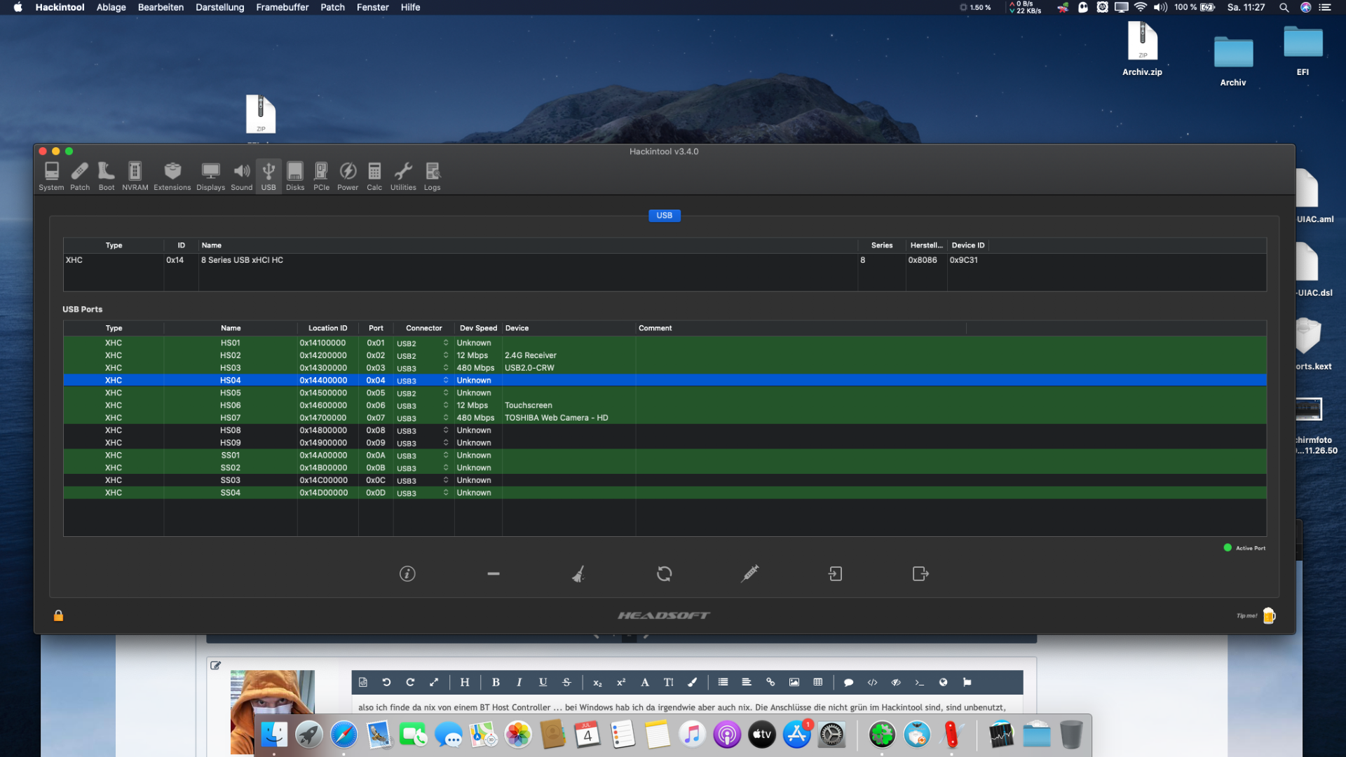Click the Location ID column header
The height and width of the screenshot is (757, 1346).
pyautogui.click(x=327, y=328)
